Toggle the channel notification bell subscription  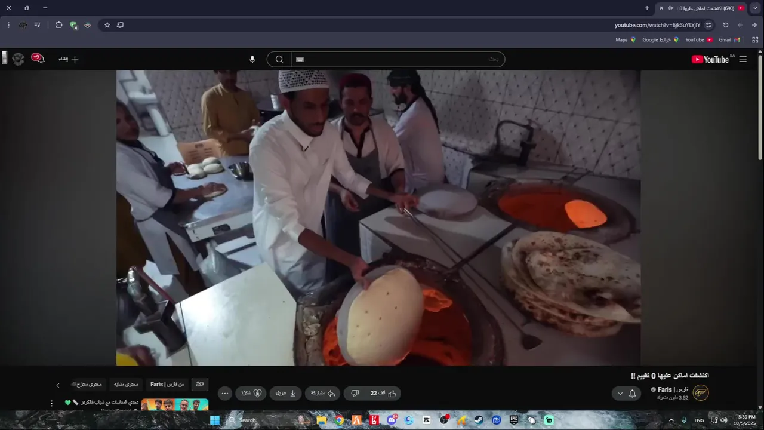tap(632, 394)
